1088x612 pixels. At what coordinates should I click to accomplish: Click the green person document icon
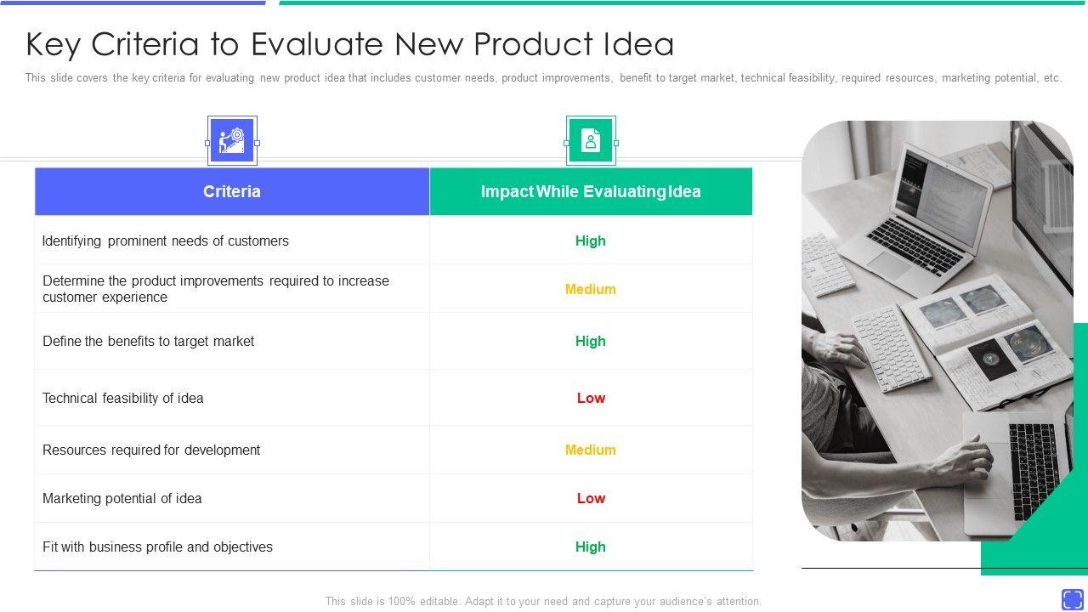(x=591, y=141)
